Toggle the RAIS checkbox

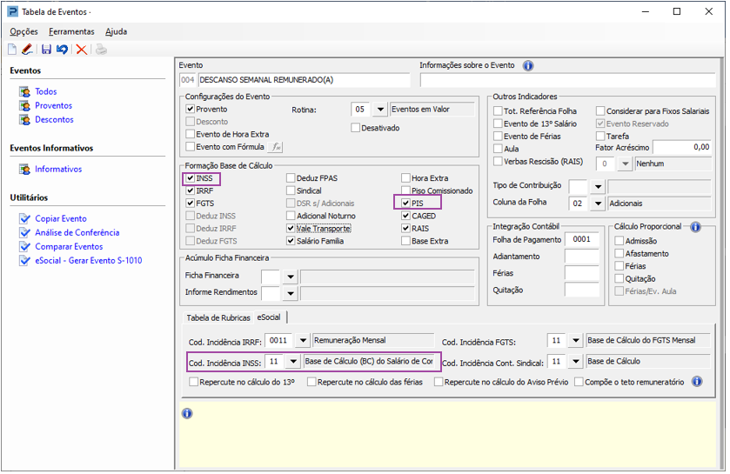point(405,229)
